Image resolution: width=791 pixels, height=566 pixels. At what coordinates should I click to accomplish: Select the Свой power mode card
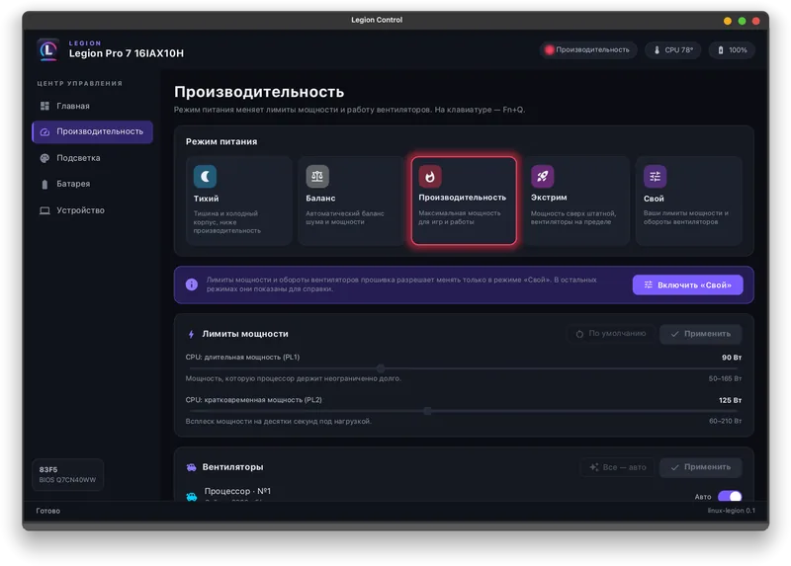[689, 201]
